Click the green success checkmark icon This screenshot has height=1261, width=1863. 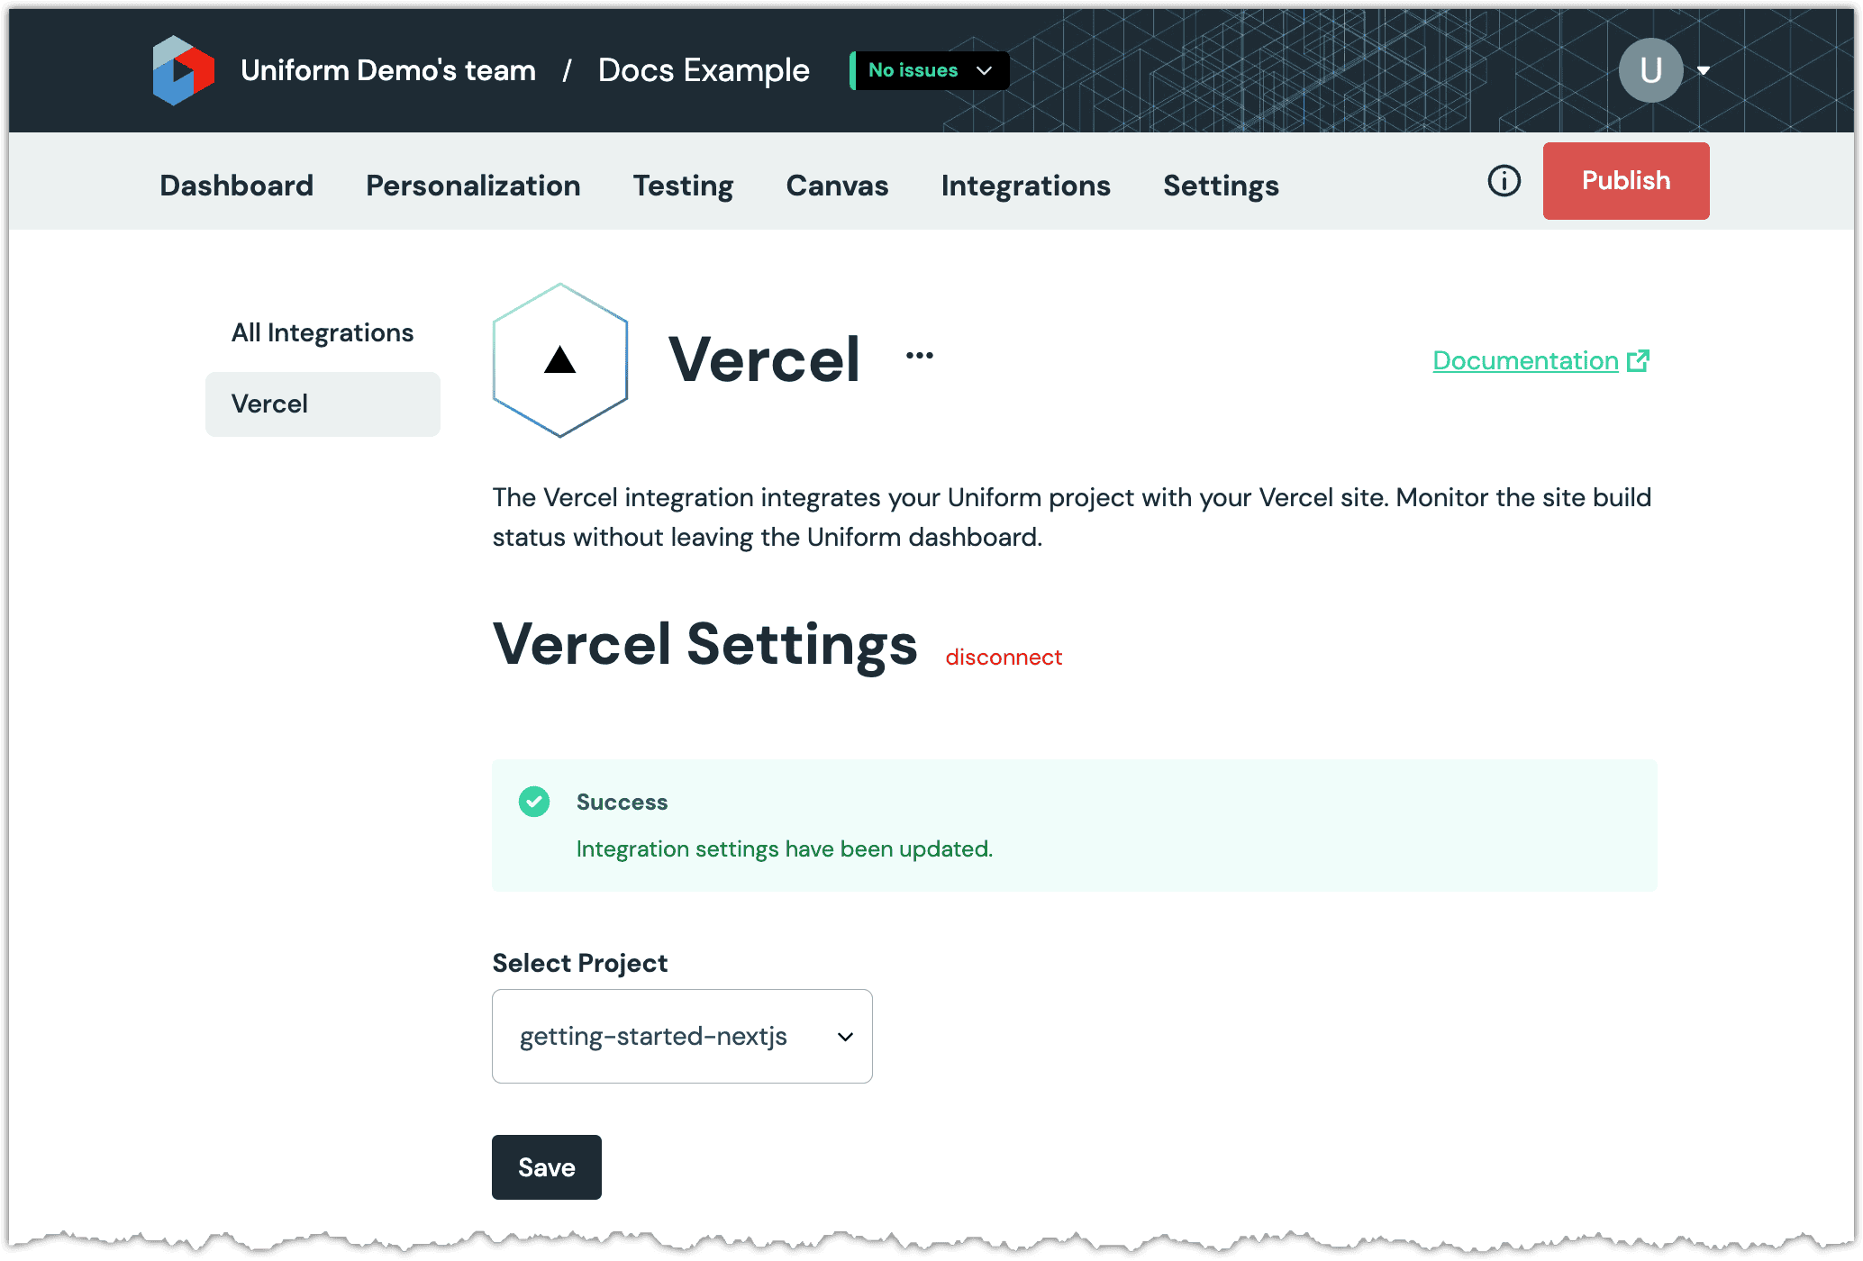pos(534,802)
